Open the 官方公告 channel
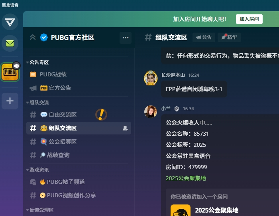This screenshot has height=216, width=279. (79, 88)
